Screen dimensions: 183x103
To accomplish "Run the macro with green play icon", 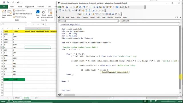I will pyautogui.click(x=91, y=7).
